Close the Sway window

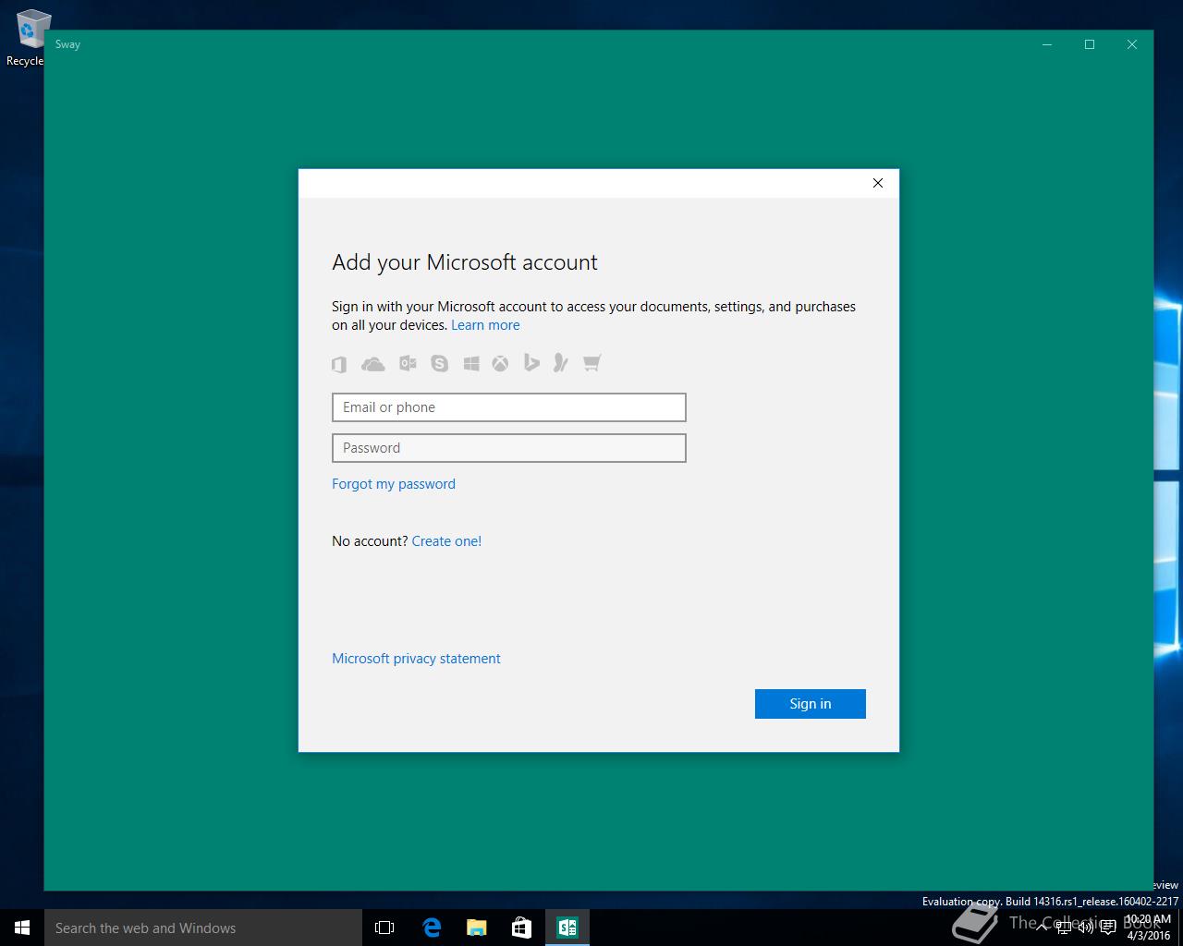tap(1132, 44)
